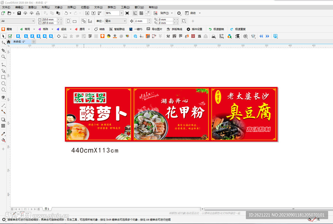333x224 pixels.
Task: Click the 转曲 button
Action: (x=100, y=29)
